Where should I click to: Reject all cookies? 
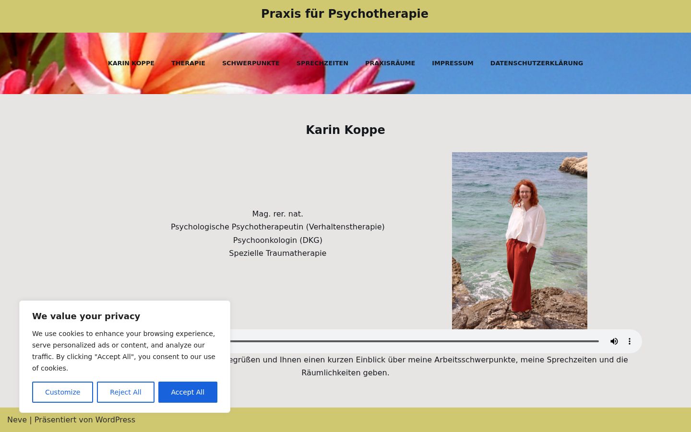click(x=126, y=392)
